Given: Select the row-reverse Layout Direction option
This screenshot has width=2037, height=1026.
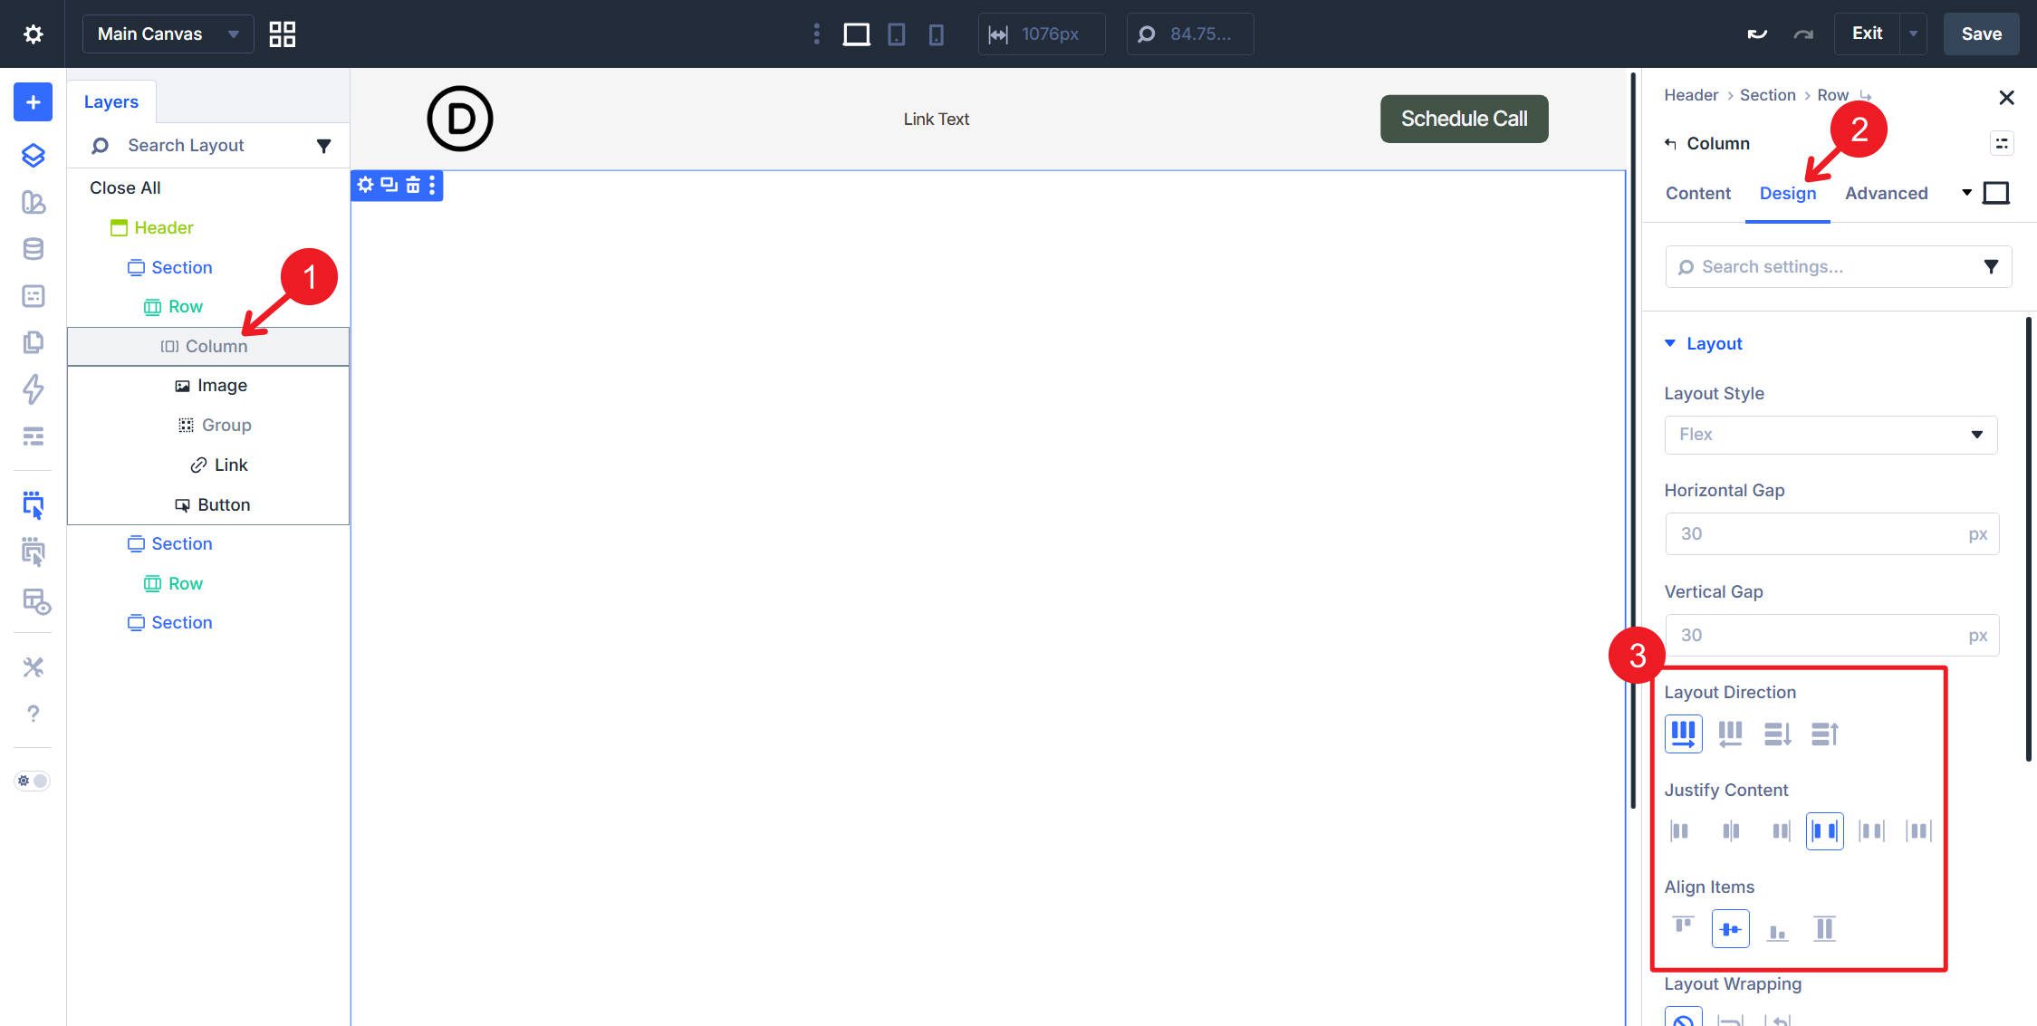Looking at the screenshot, I should click(1731, 734).
